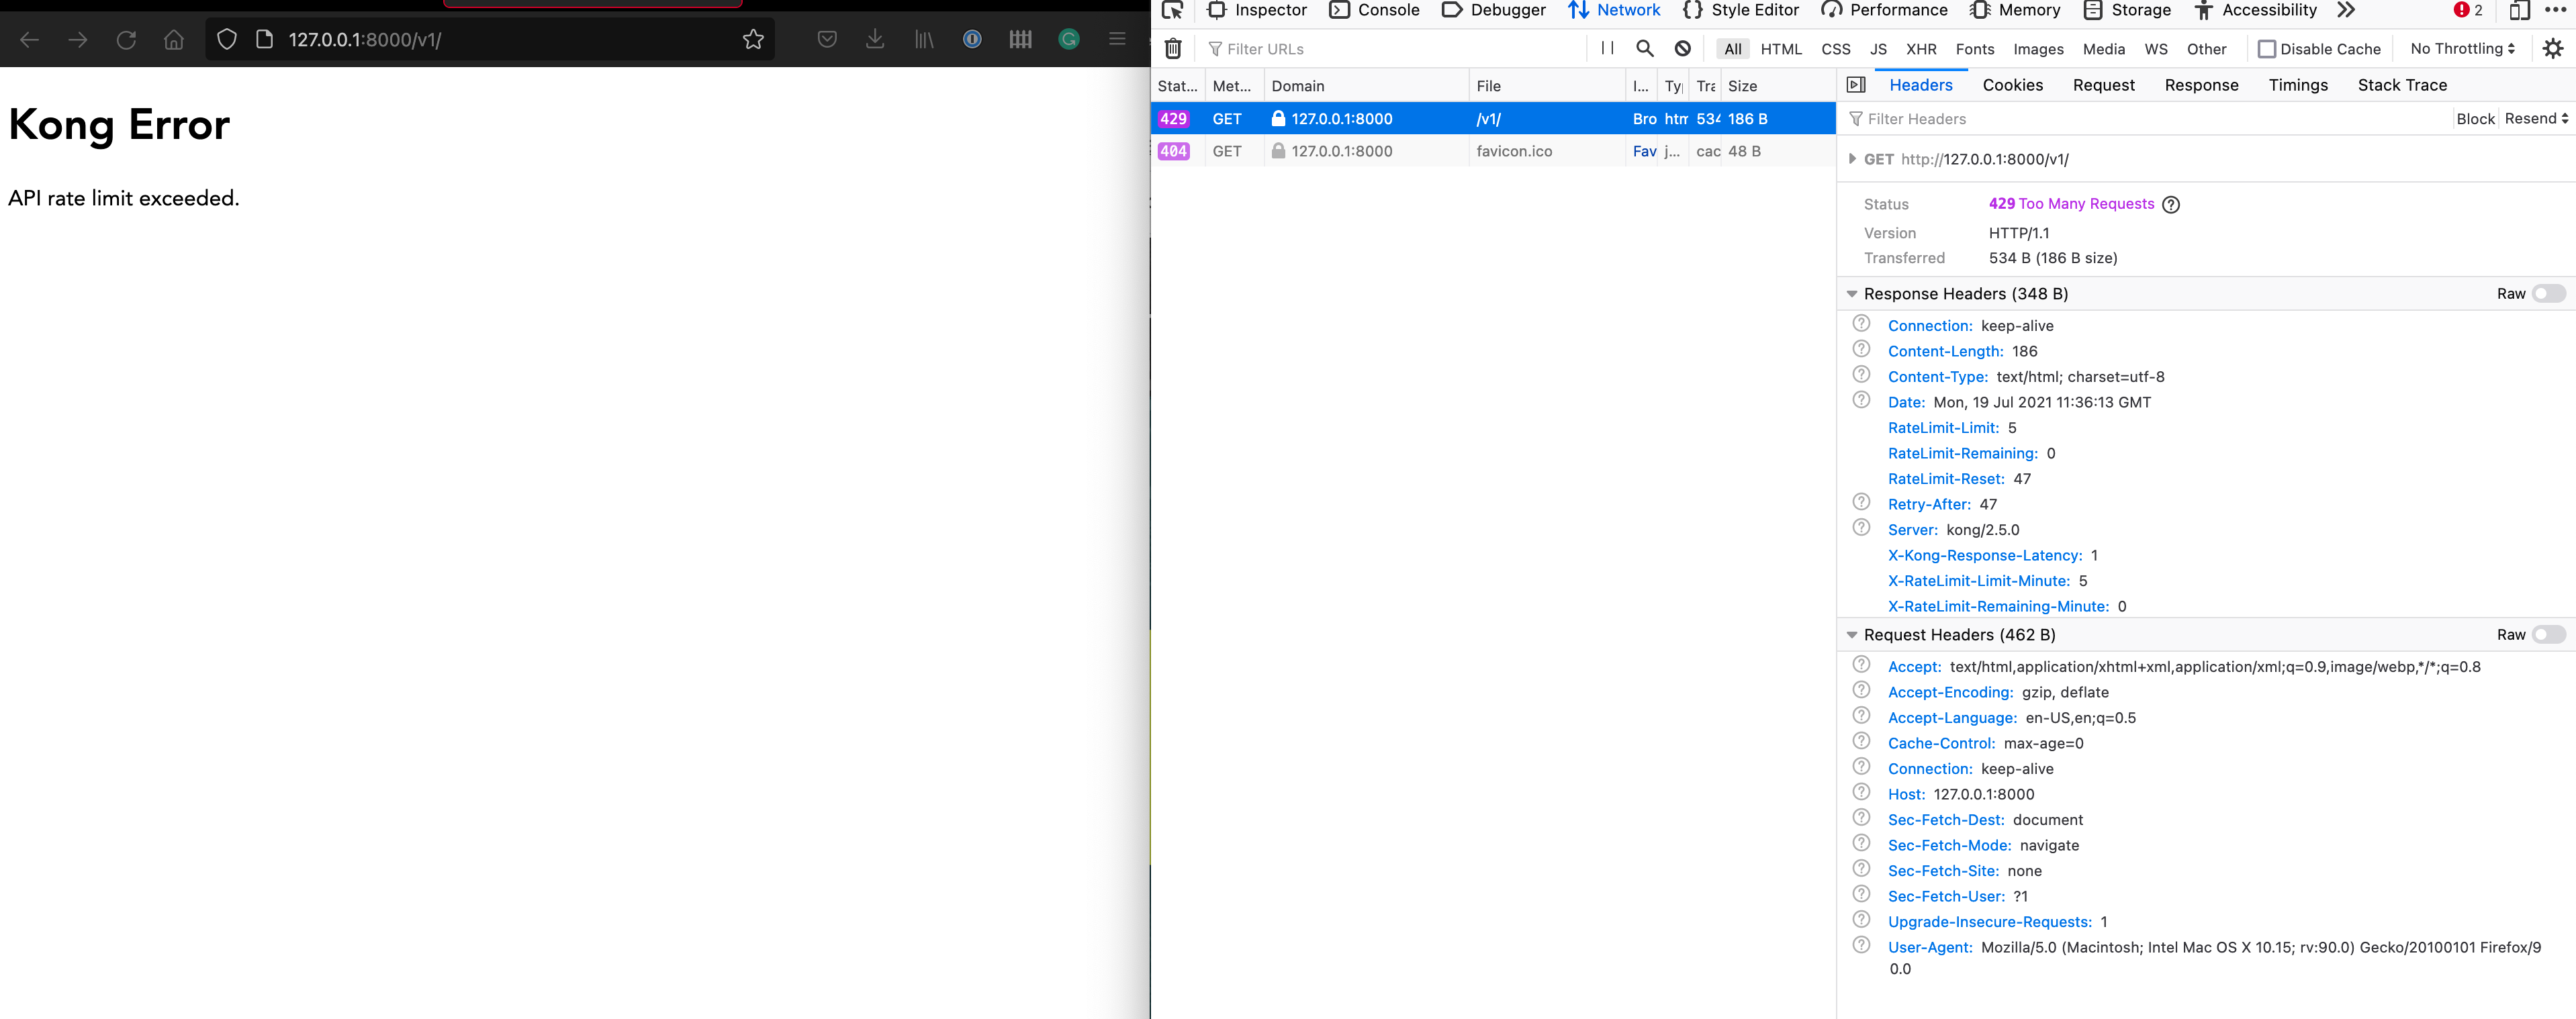Viewport: 2576px width, 1019px height.
Task: Enable the Disable Cache checkbox
Action: point(2266,49)
